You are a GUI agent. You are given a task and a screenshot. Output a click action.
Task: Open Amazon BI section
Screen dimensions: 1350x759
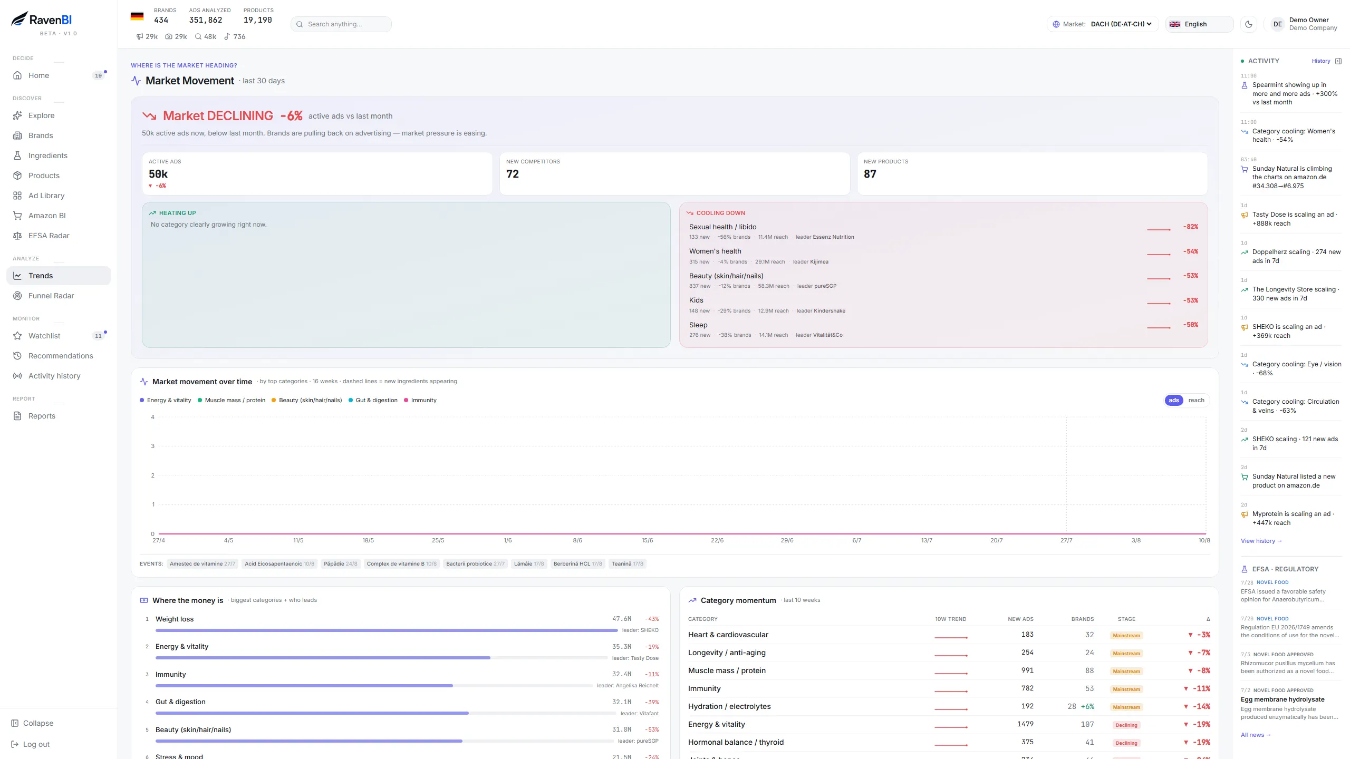[59, 216]
